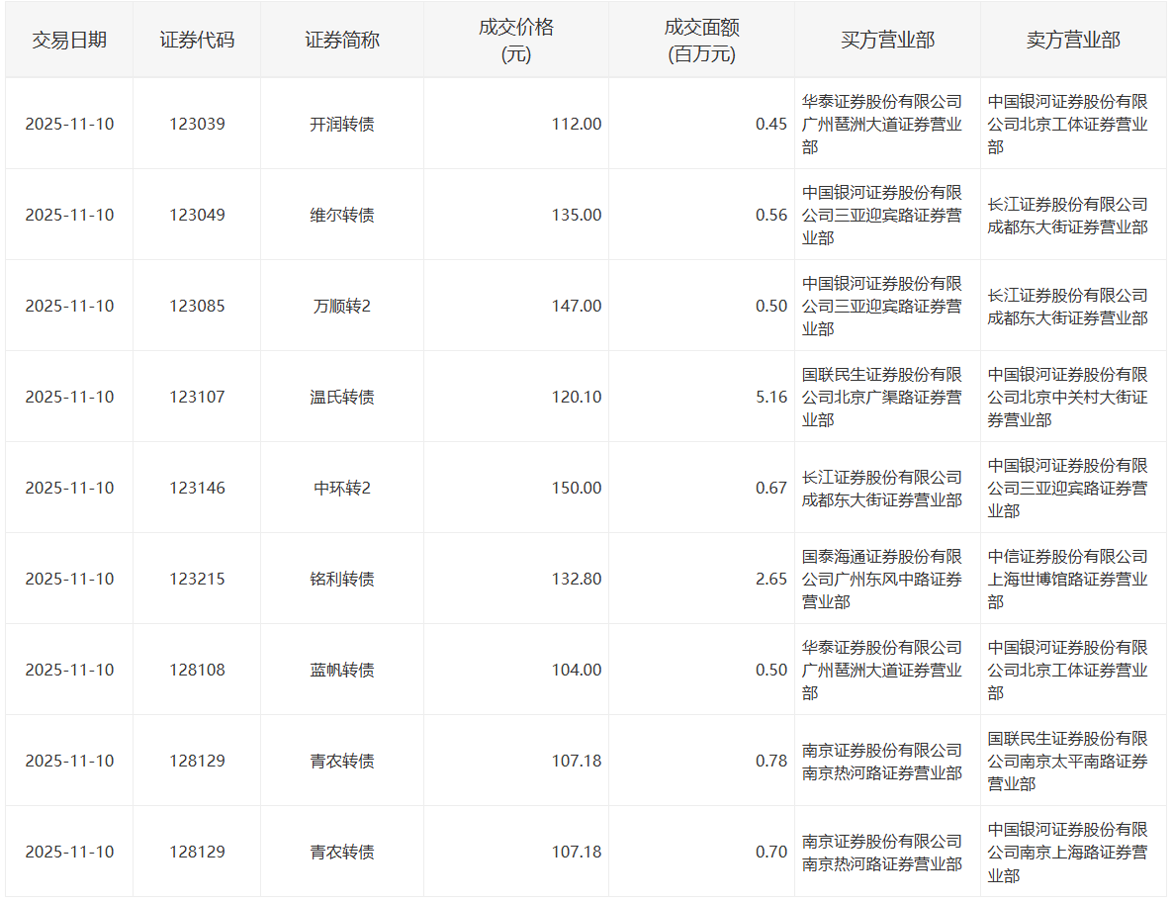The height and width of the screenshot is (902, 1172).
Task: Click the 5.16 face amount cell
Action: pyautogui.click(x=770, y=398)
